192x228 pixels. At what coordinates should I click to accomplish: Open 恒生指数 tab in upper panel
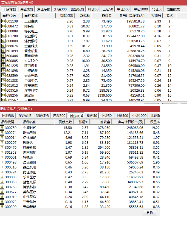(173, 9)
